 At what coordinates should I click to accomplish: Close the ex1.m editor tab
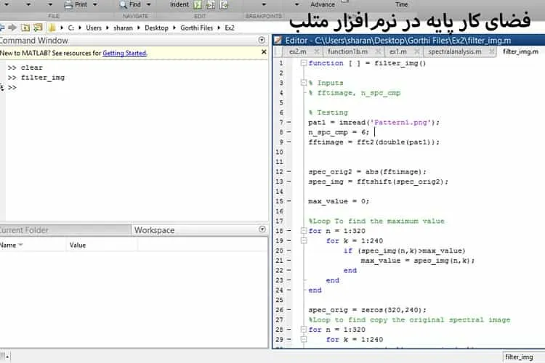[x=417, y=52]
